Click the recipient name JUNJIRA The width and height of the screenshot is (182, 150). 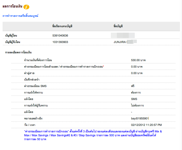119,42
